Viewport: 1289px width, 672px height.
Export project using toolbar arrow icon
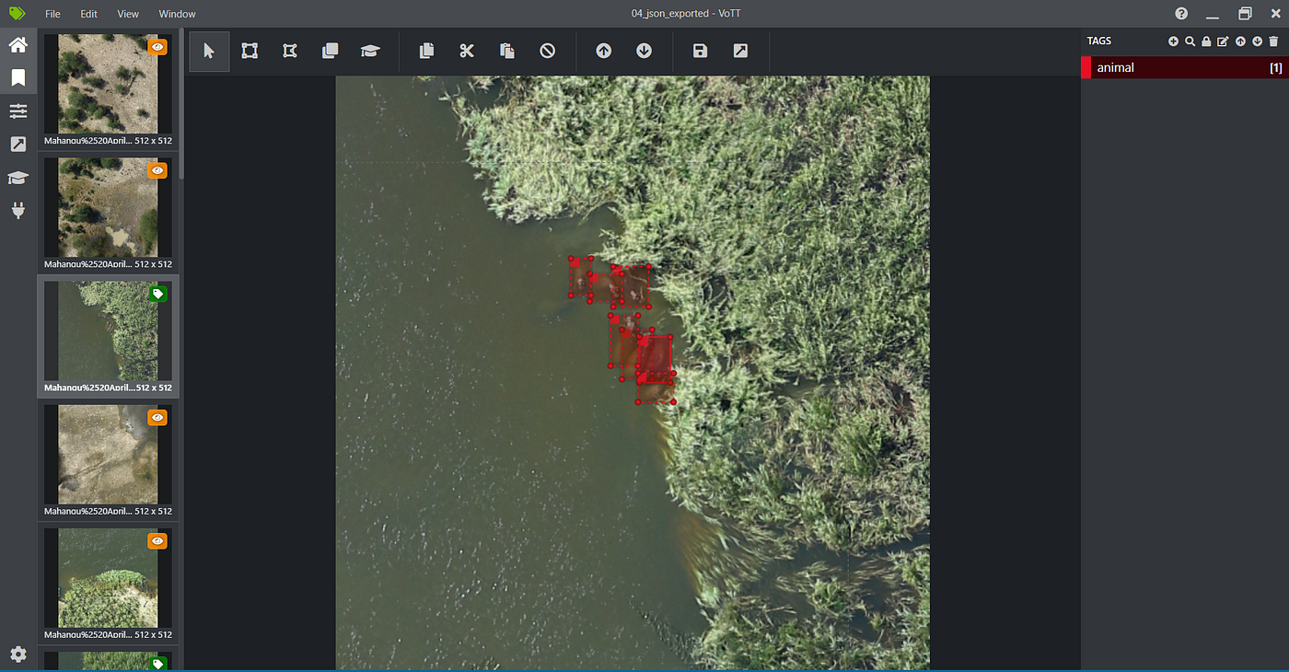[740, 51]
